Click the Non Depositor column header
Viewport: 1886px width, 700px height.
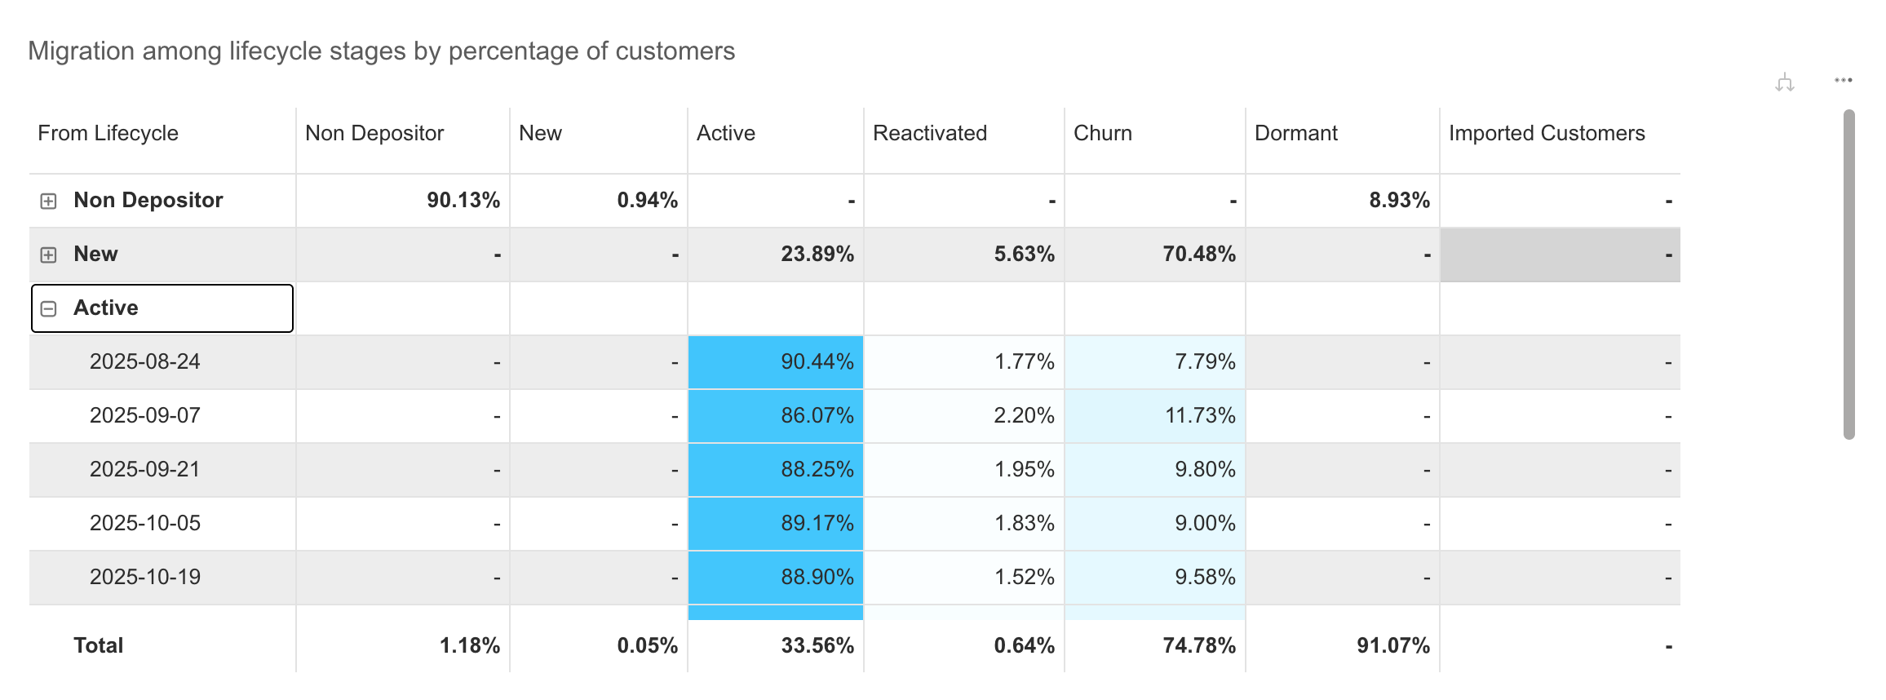pos(374,133)
